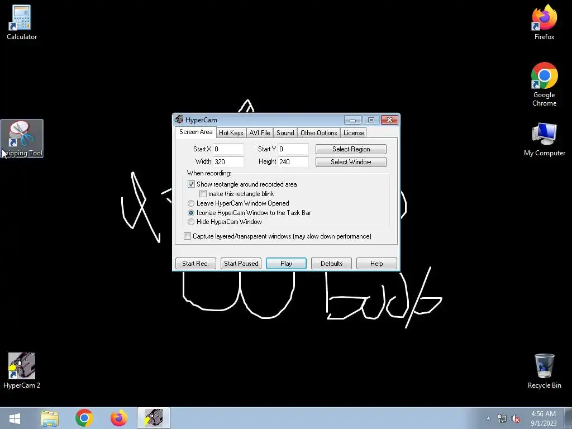Select Leave HyperCam Window Opened option
This screenshot has height=429, width=572.
[191, 203]
